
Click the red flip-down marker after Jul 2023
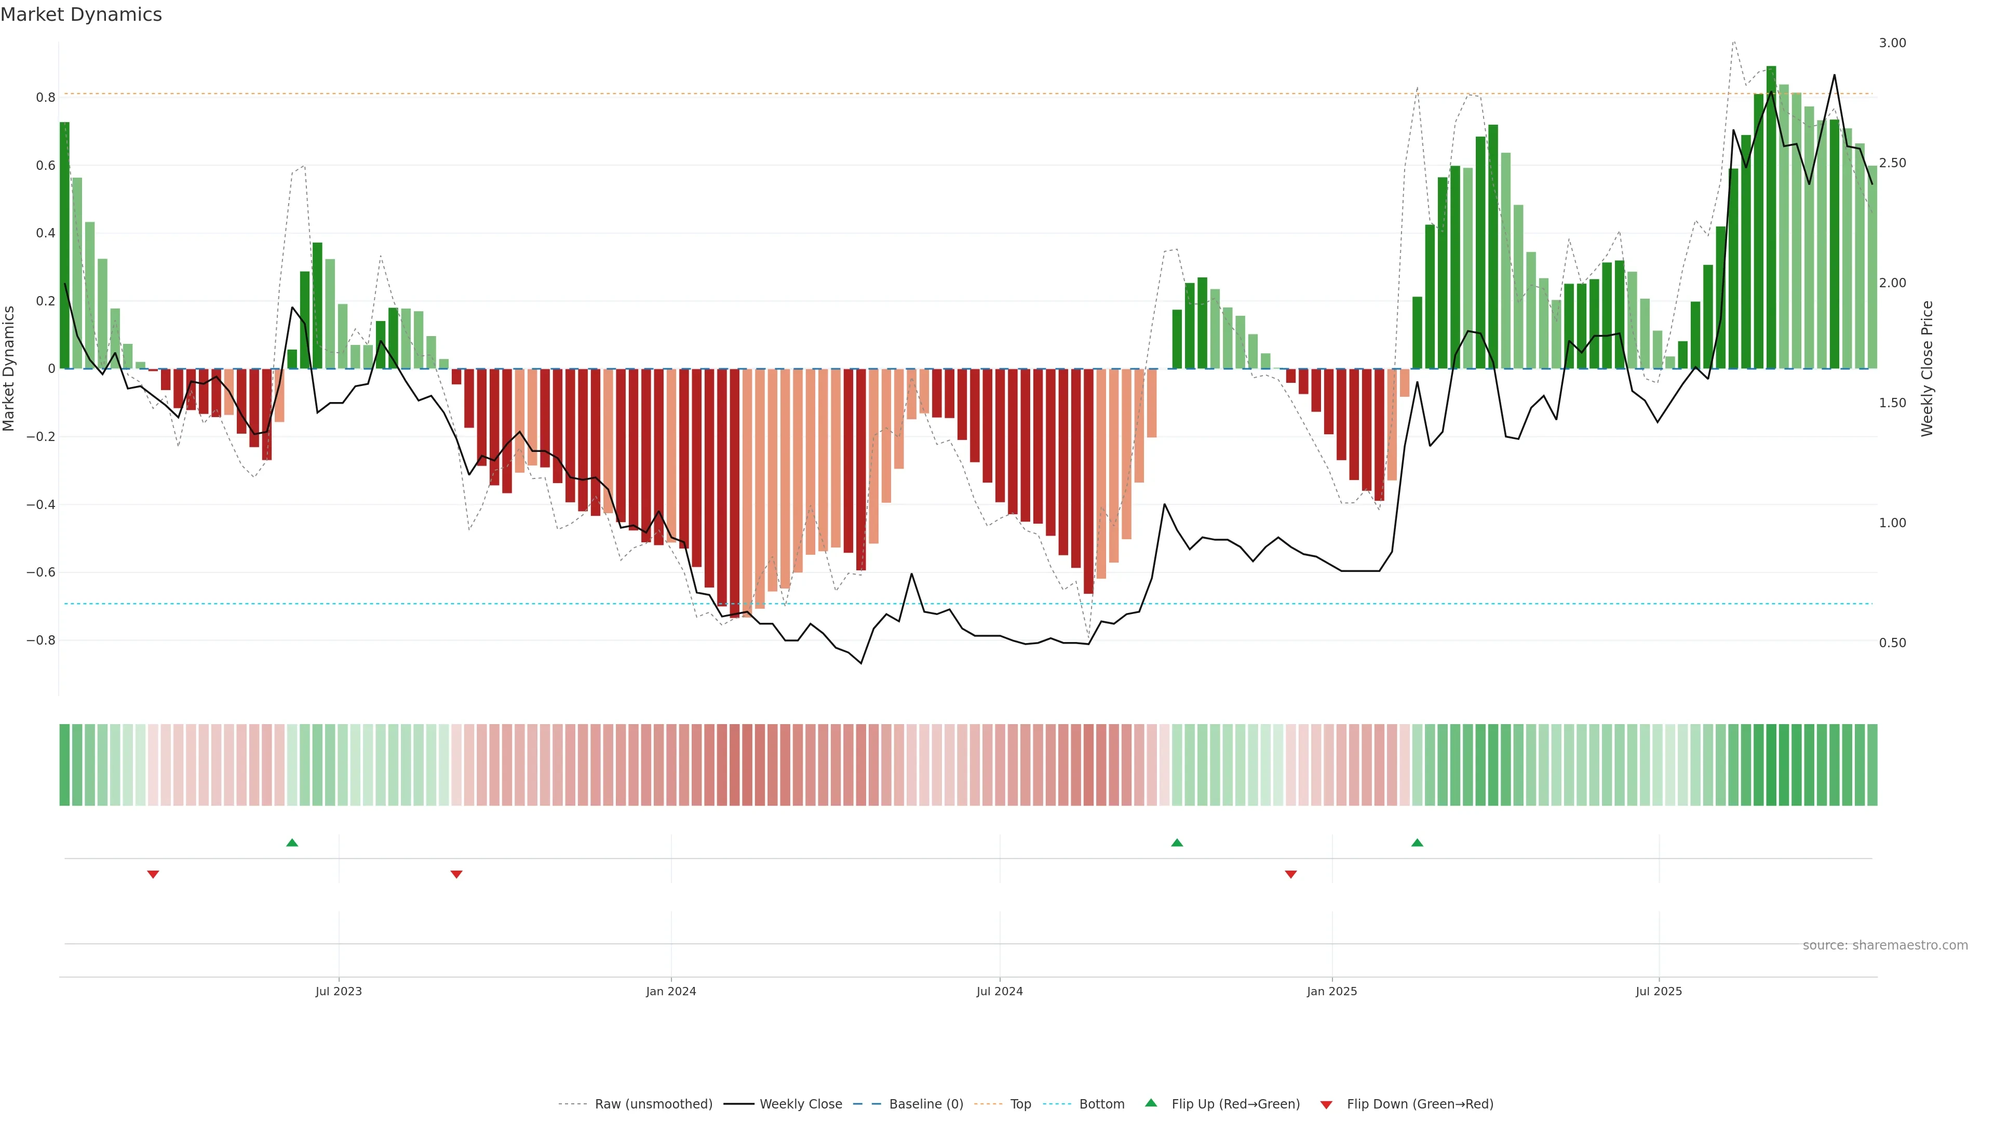tap(457, 874)
